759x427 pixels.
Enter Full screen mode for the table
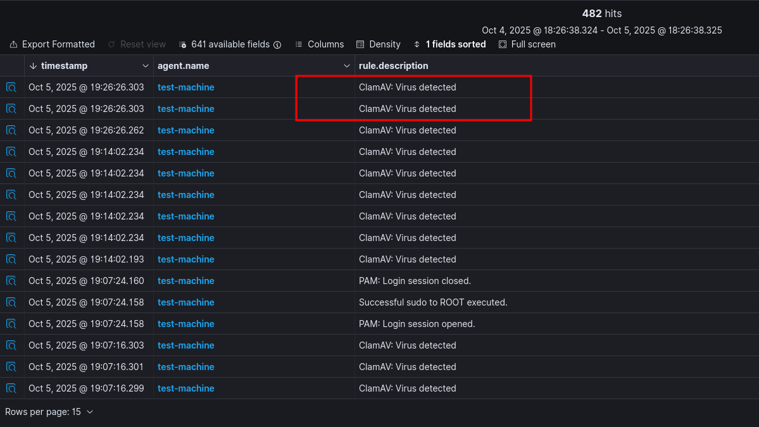[527, 44]
